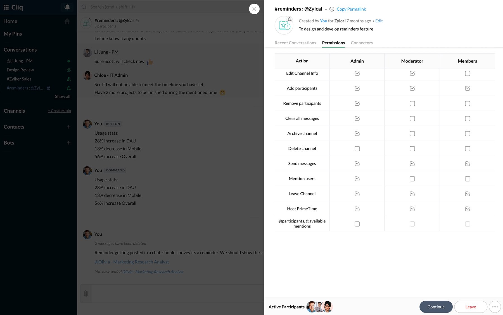
Task: Click '5 participants' under channel title
Action: pos(105,26)
